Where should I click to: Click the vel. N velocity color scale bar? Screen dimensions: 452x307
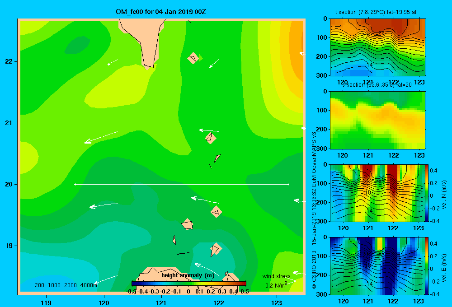click(427, 193)
